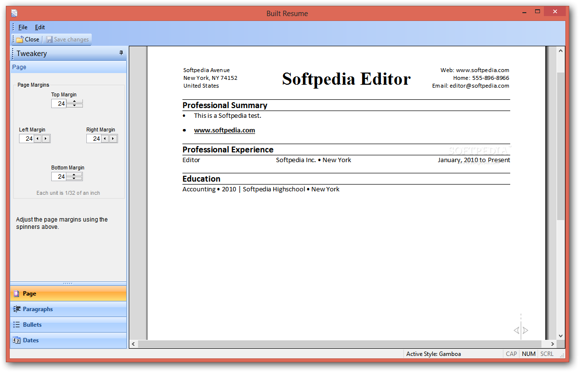579x372 pixels.
Task: Click the Bullets list icon
Action: tap(17, 324)
